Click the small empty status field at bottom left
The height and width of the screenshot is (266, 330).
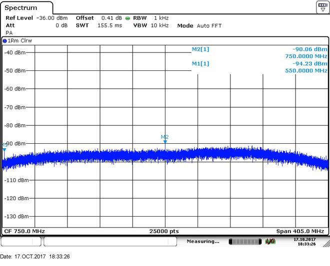[21, 242]
